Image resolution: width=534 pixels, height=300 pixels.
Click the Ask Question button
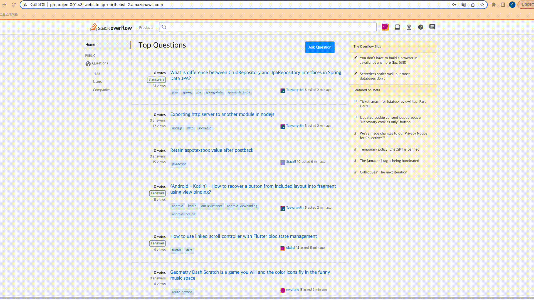pyautogui.click(x=320, y=47)
